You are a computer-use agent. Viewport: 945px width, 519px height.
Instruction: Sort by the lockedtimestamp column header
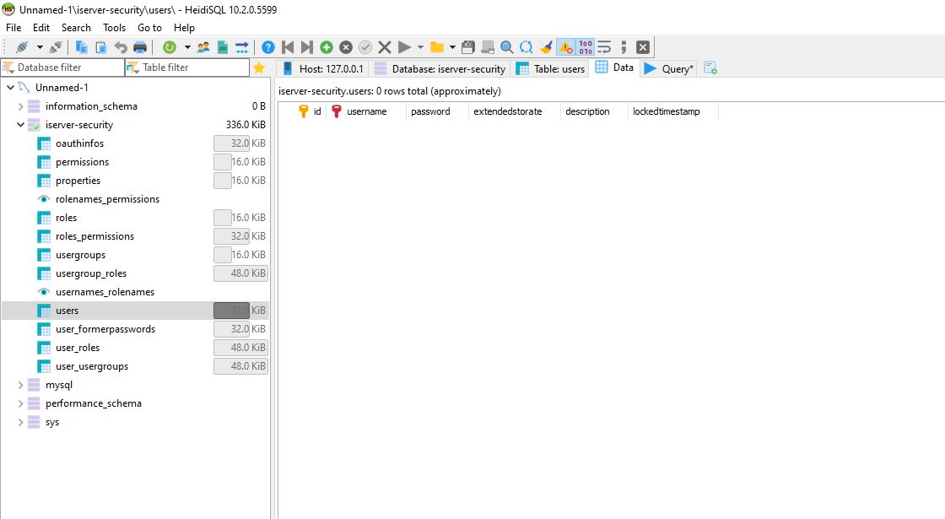pos(672,111)
